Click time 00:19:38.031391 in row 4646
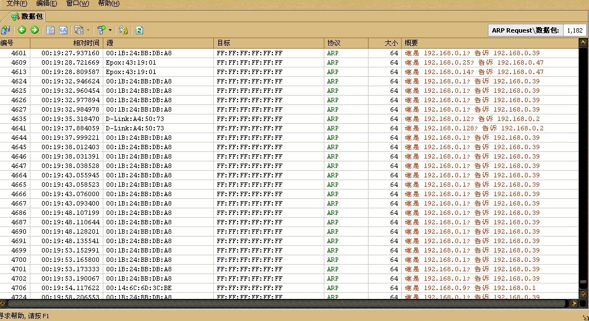 click(70, 156)
